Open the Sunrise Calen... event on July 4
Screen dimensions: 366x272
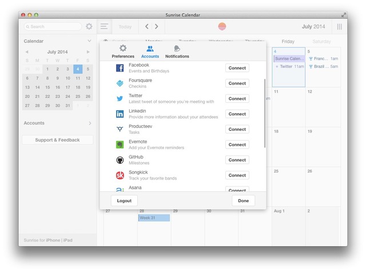point(289,58)
